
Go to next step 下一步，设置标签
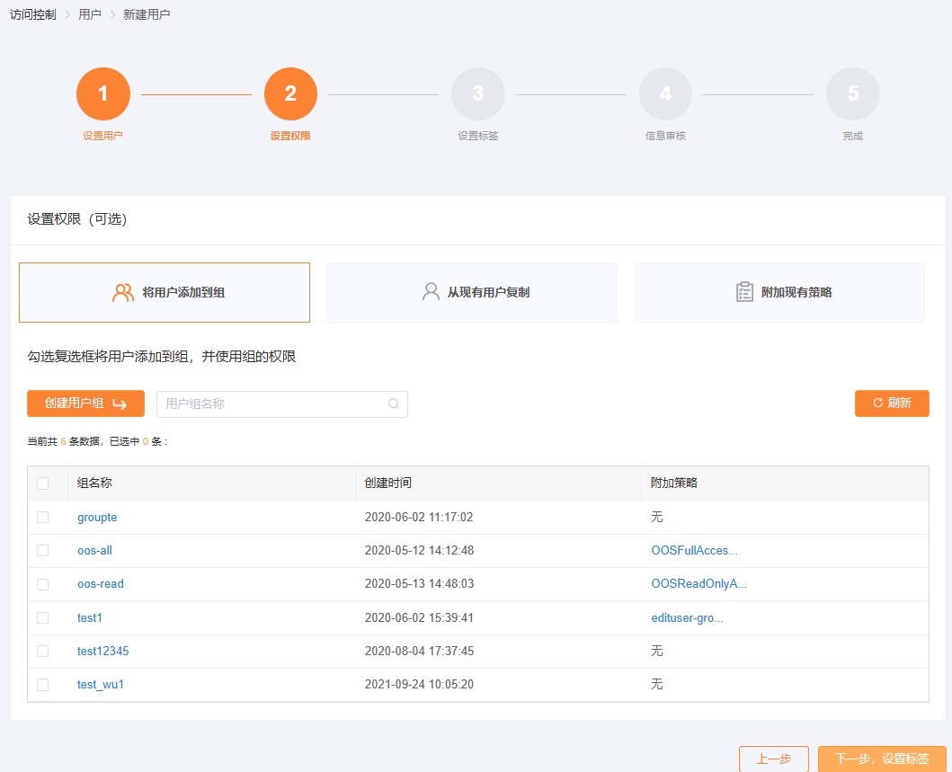click(x=882, y=759)
